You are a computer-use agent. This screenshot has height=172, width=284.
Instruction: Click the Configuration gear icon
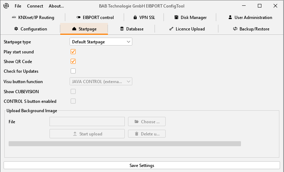16,29
